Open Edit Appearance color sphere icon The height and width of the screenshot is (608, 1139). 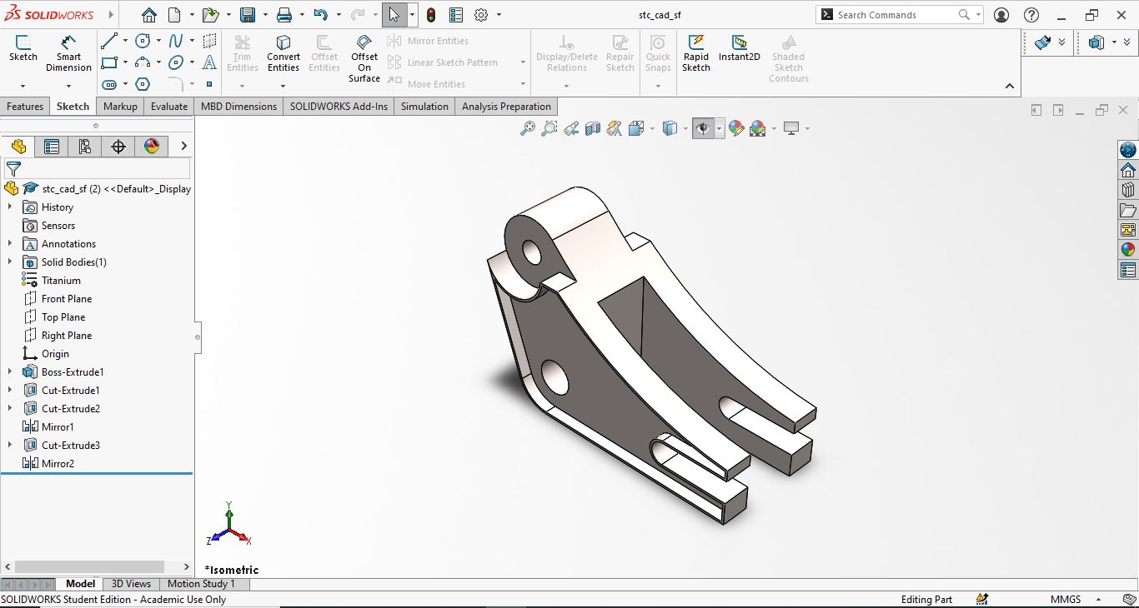point(735,128)
